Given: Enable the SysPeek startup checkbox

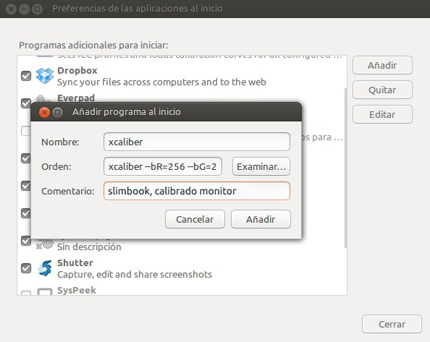Looking at the screenshot, I should (x=26, y=294).
